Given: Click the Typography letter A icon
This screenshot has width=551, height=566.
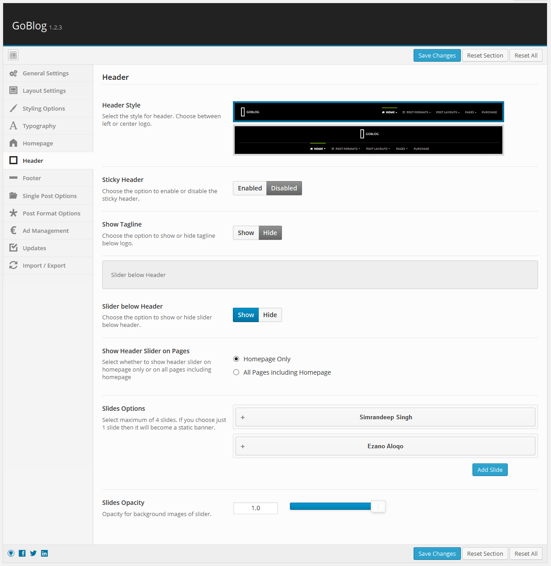Looking at the screenshot, I should click(x=13, y=126).
